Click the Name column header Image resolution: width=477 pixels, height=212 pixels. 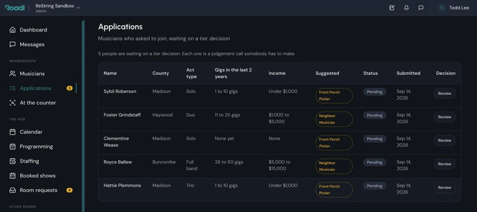(110, 73)
